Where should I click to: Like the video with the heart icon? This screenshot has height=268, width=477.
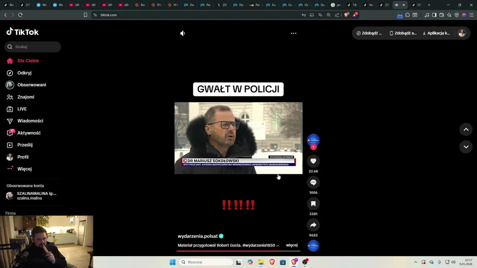tap(313, 161)
